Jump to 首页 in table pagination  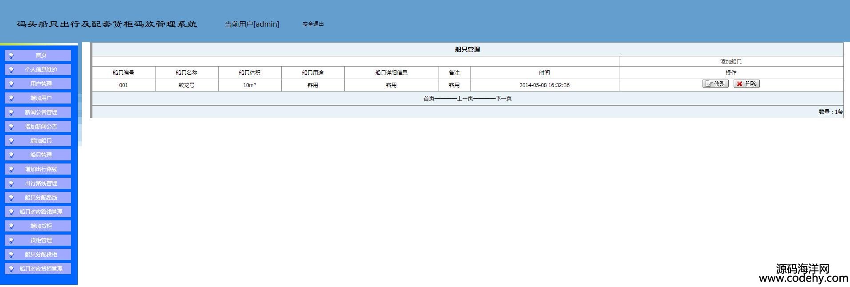(429, 99)
